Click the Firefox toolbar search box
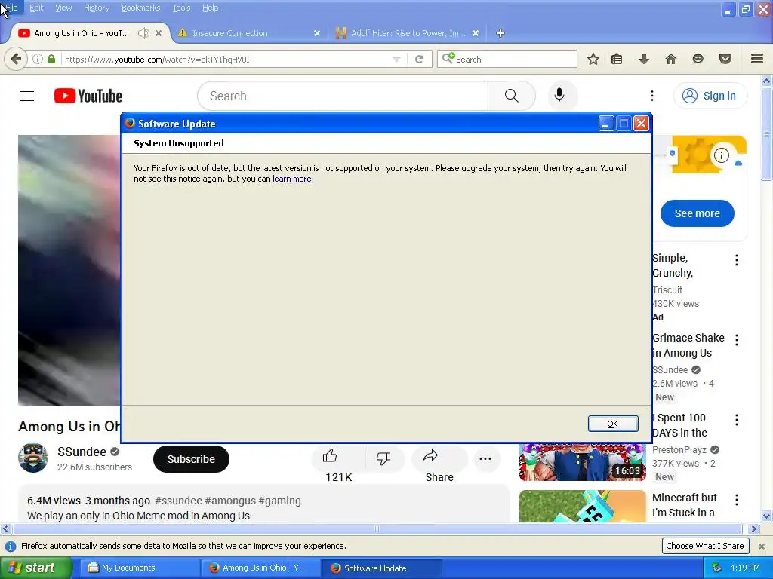 pyautogui.click(x=507, y=59)
